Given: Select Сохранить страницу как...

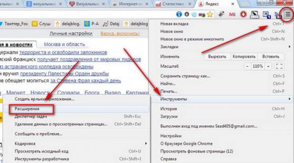Looking at the screenshot, I should [222, 76].
